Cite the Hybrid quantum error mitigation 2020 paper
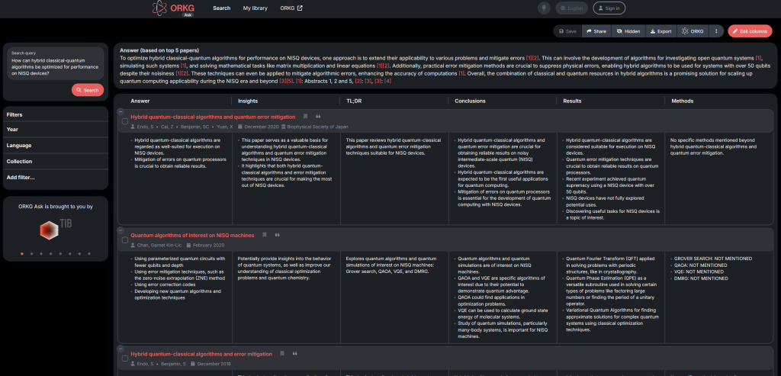781x376 pixels. tap(318, 117)
